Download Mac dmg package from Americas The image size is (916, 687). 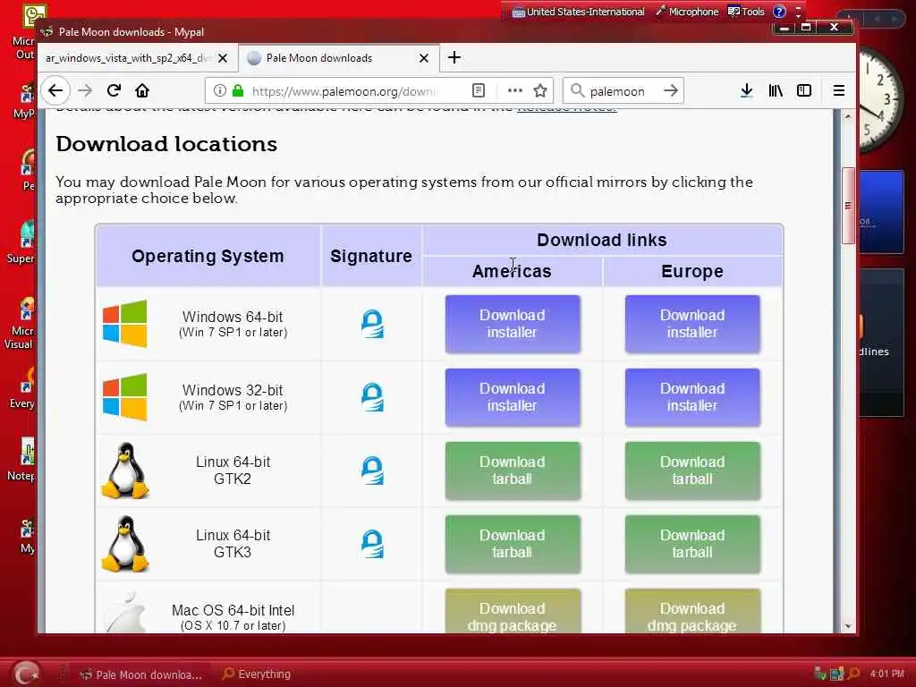tap(513, 611)
